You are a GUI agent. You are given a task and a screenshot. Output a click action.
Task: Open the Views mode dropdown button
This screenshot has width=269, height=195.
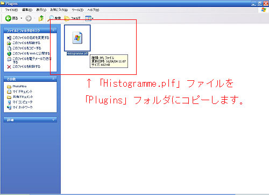tap(89, 18)
